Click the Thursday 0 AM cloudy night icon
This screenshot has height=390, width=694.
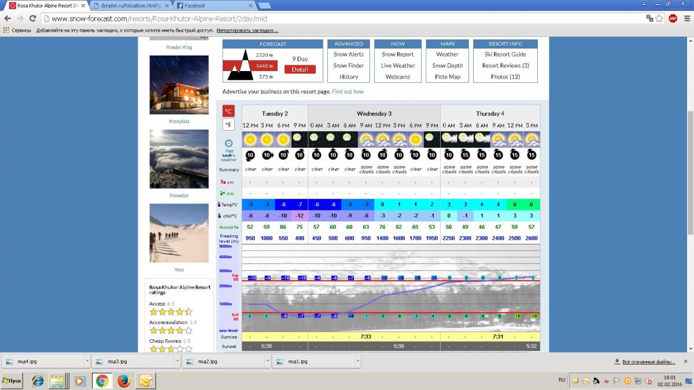[449, 139]
